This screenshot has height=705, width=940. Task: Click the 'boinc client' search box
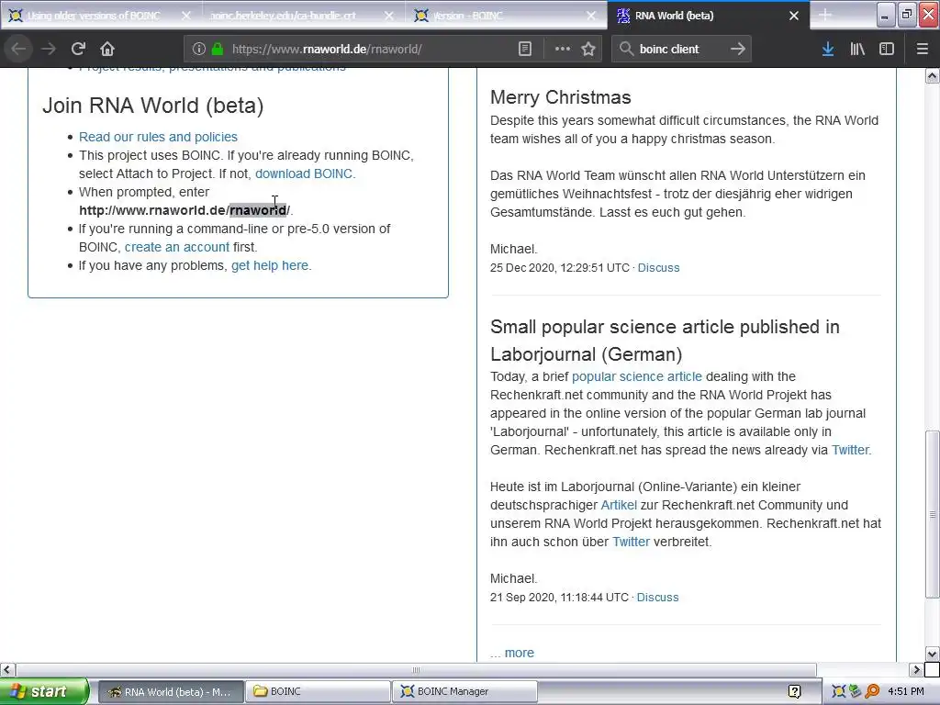coord(682,50)
